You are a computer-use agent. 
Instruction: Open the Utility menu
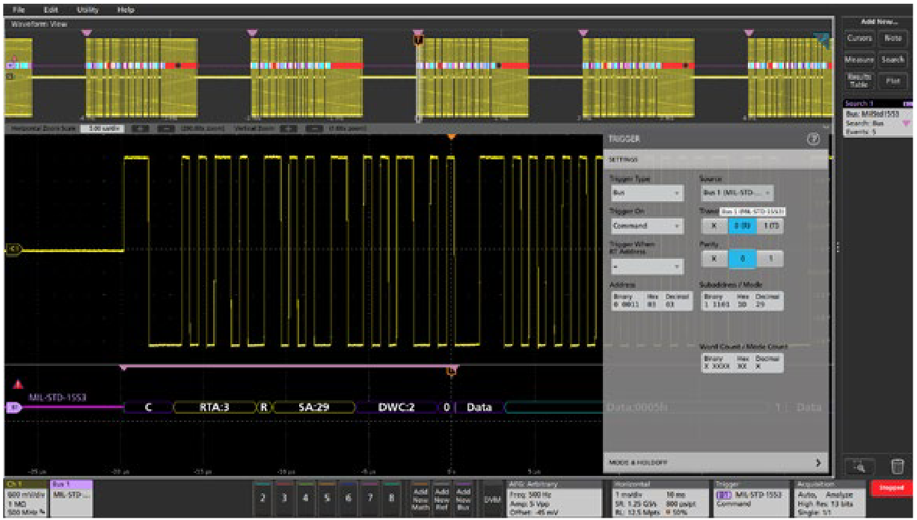tap(87, 10)
